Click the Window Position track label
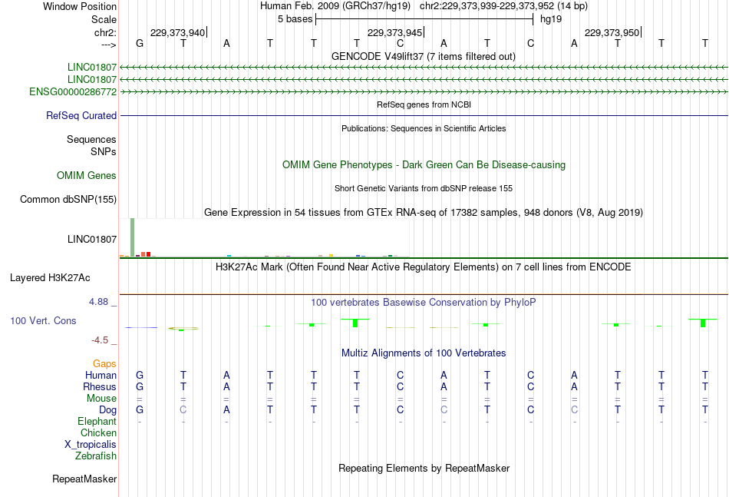729x497 pixels. pos(80,6)
